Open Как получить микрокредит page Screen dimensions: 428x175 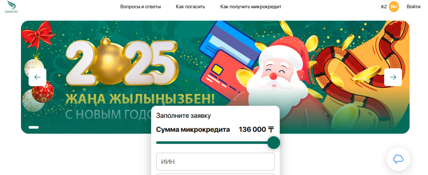[x=251, y=7]
